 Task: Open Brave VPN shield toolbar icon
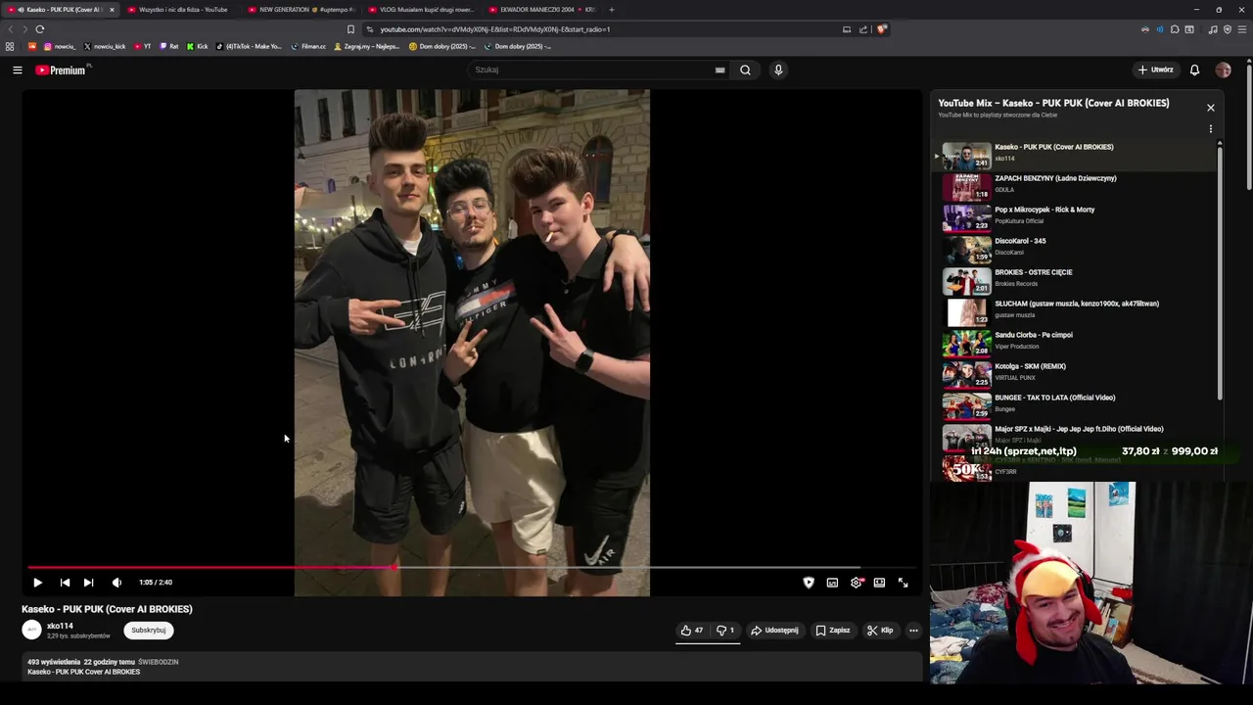point(1228,29)
